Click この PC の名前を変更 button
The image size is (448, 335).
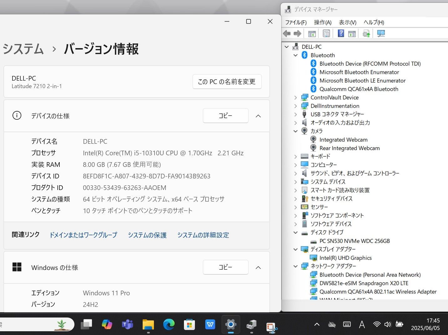pyautogui.click(x=227, y=82)
